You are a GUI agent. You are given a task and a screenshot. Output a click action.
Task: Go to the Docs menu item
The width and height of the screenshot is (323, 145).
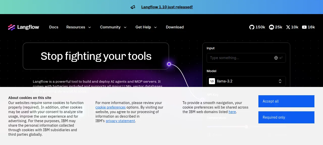(x=54, y=27)
